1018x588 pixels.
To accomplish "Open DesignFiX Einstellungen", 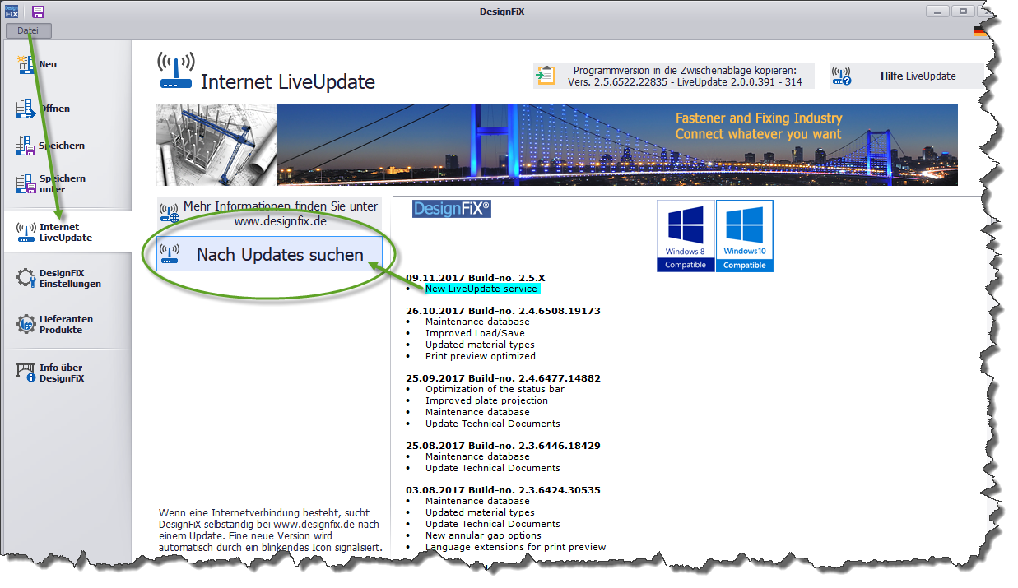I will (x=66, y=278).
